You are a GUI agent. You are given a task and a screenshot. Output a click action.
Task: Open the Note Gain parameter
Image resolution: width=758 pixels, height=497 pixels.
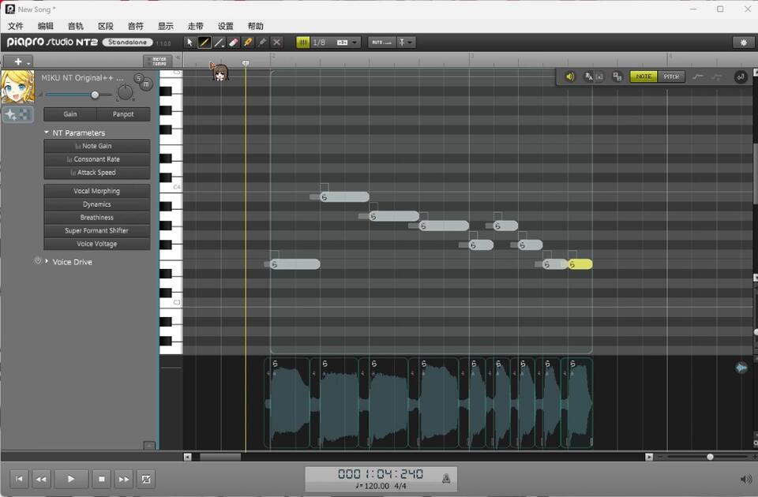pyautogui.click(x=96, y=146)
